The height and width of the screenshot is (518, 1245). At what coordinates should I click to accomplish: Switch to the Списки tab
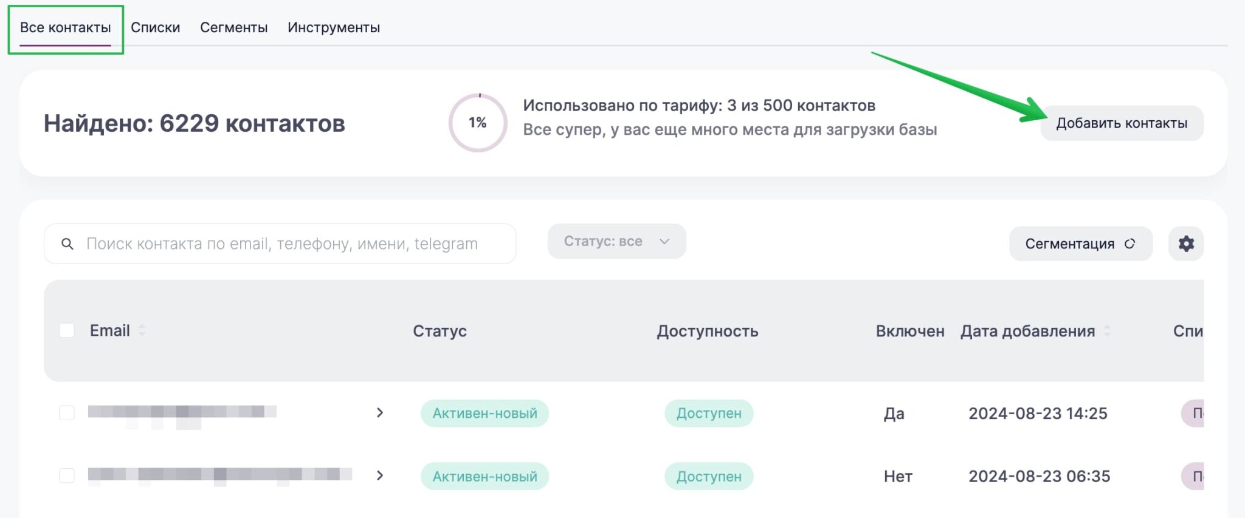coord(156,27)
